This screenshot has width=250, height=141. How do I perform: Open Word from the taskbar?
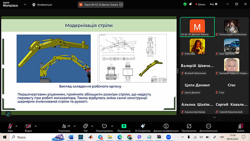pyautogui.click(x=71, y=137)
